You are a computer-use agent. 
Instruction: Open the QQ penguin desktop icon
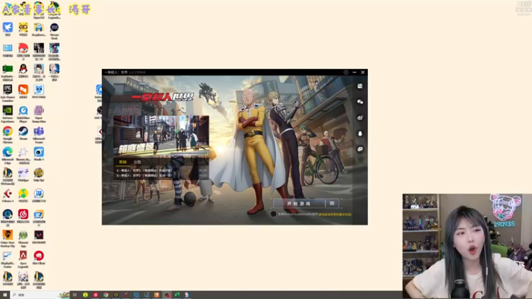(x=23, y=70)
